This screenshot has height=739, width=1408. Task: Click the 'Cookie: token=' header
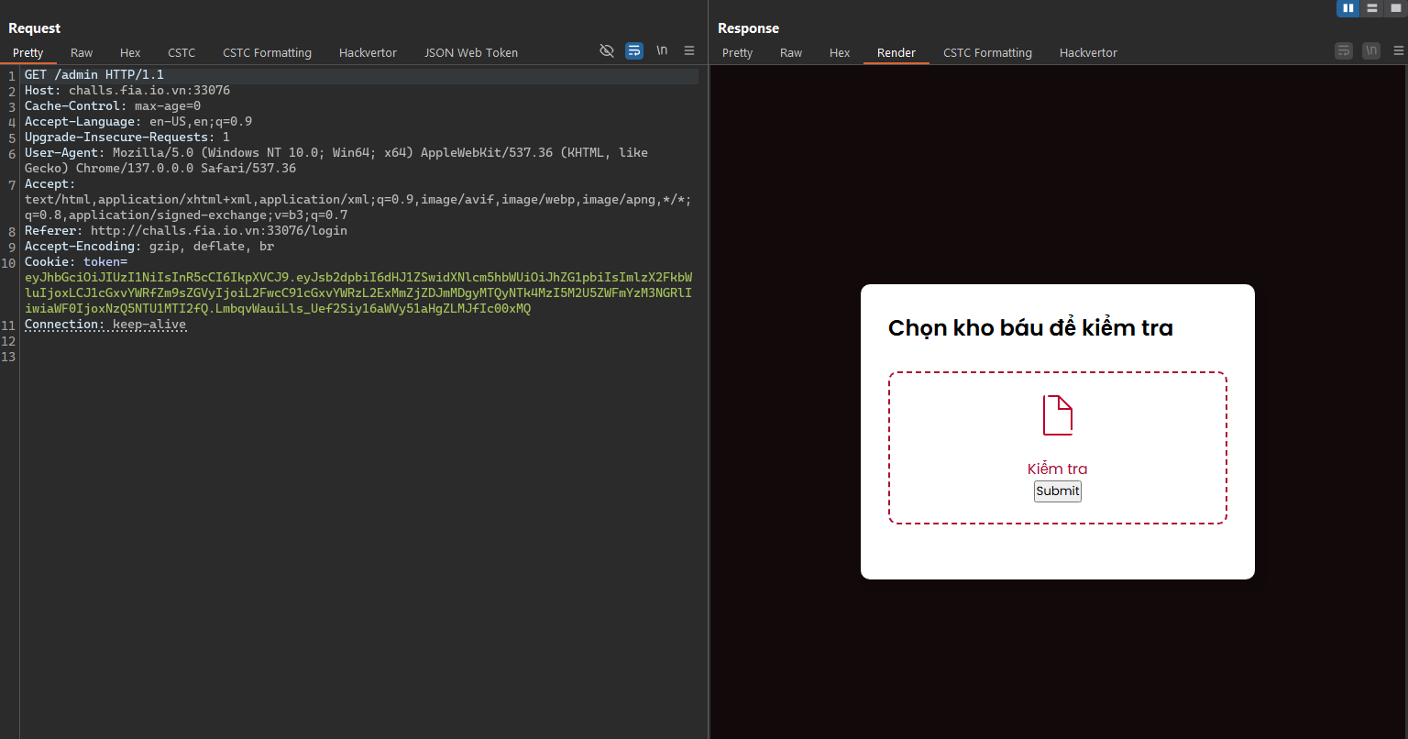click(x=76, y=261)
